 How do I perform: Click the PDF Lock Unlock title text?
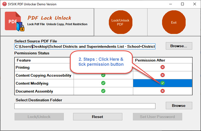pos(49,18)
